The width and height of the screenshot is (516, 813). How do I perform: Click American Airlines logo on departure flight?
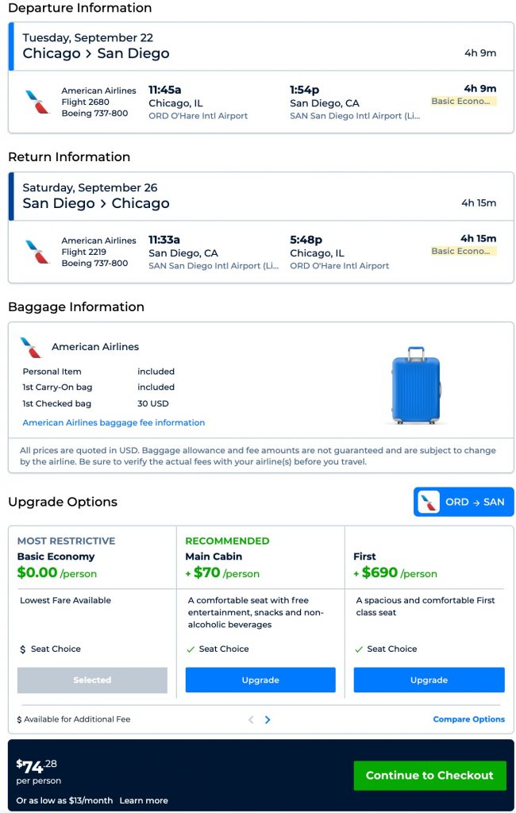pyautogui.click(x=37, y=102)
